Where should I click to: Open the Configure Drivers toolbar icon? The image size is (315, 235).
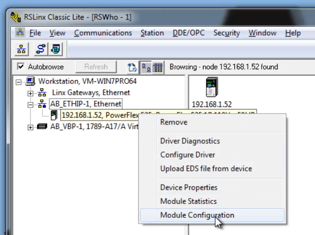(x=41, y=49)
